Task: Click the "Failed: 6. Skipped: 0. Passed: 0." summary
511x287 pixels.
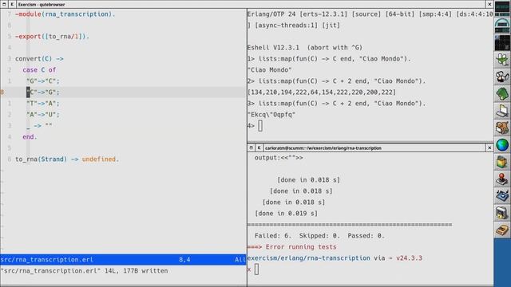Action: pyautogui.click(x=319, y=236)
